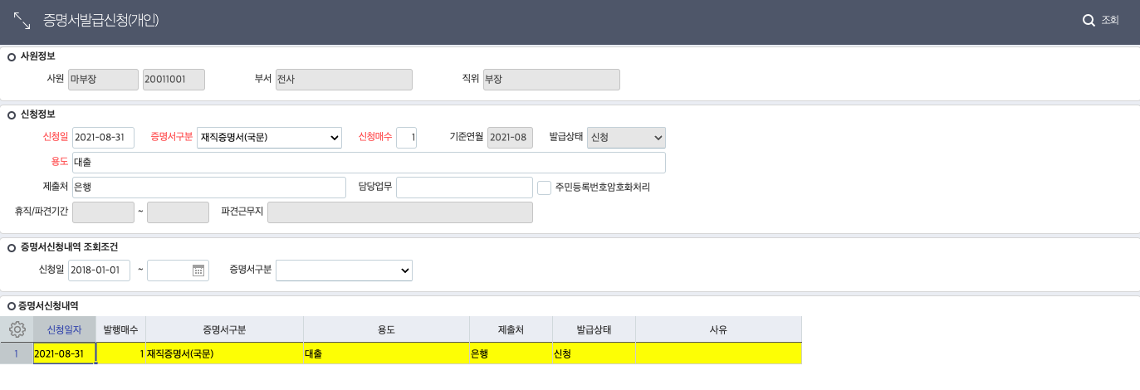Viewport: 1140px width, 390px height.
Task: Click the 2018-01-01 start date filter field
Action: (100, 270)
